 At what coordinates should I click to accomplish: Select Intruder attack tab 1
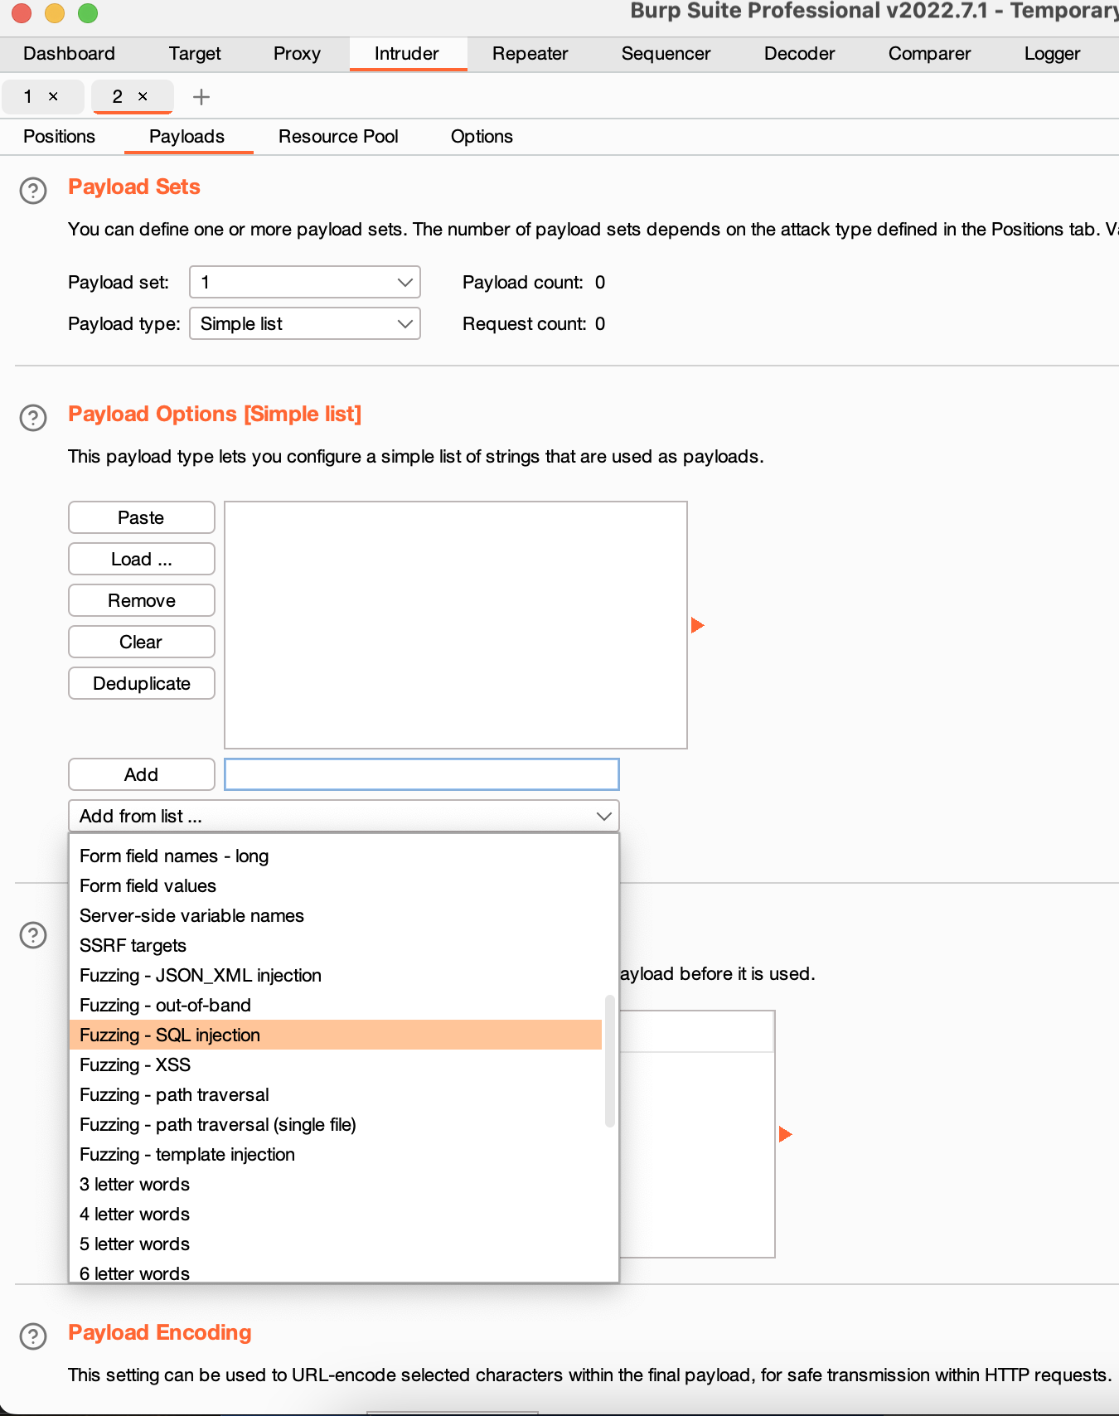point(28,97)
